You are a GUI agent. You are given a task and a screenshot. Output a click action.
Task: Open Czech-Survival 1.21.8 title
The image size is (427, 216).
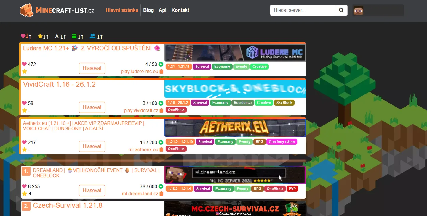point(68,205)
